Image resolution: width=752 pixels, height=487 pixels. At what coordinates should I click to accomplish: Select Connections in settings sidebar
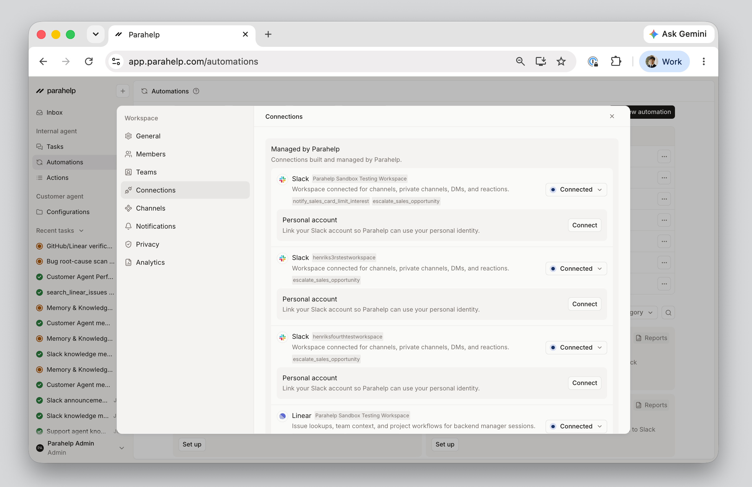185,190
